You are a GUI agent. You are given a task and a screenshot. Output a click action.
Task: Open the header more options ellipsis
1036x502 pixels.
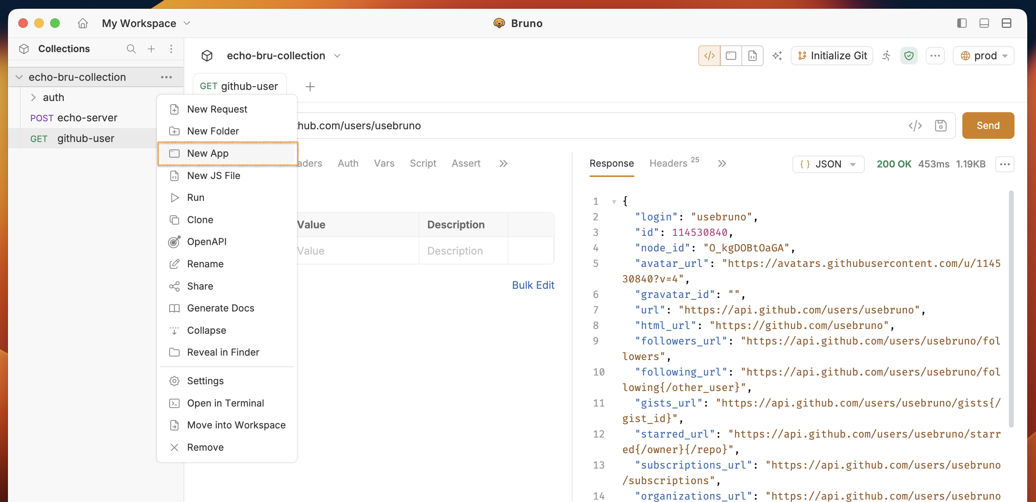tap(935, 56)
